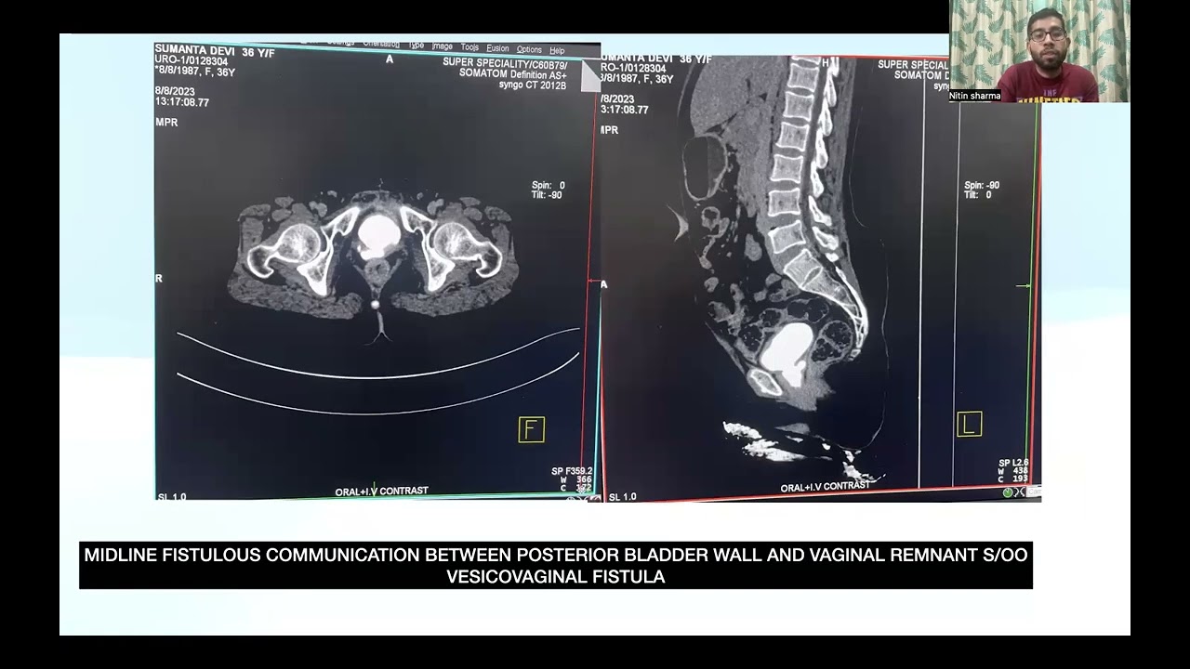The height and width of the screenshot is (669, 1190).
Task: Click the right-side marker R in axial view
Action: (x=159, y=279)
